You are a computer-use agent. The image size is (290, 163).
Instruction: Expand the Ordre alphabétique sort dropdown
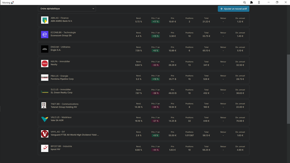pos(67,9)
